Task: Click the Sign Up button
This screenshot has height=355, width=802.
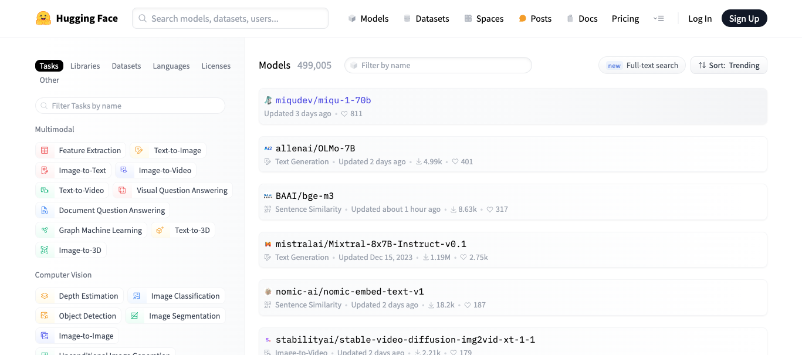Action: click(744, 19)
